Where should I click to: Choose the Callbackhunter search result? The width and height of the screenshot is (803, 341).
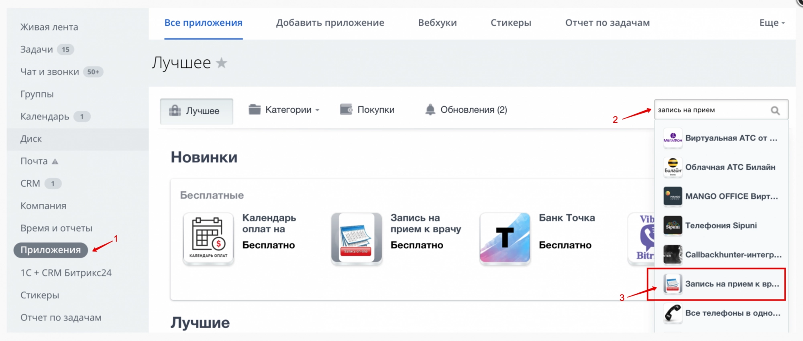coord(733,255)
